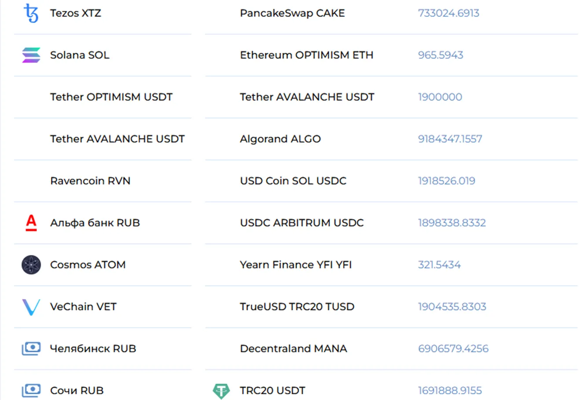Screen dimensions: 579x400
Task: Choose Ethereum OPTIMISM ETH in the right list
Action: pyautogui.click(x=307, y=55)
